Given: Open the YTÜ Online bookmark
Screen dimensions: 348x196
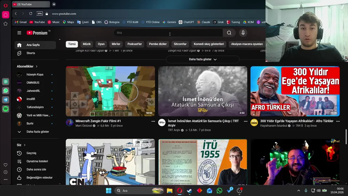Looking at the screenshot, I should pyautogui.click(x=151, y=22).
